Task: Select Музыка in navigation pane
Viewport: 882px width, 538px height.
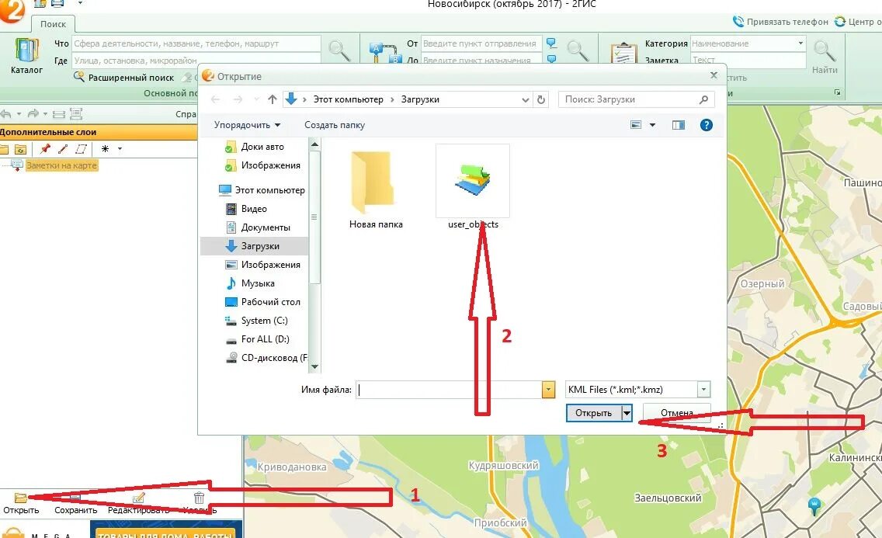Action: pyautogui.click(x=250, y=283)
